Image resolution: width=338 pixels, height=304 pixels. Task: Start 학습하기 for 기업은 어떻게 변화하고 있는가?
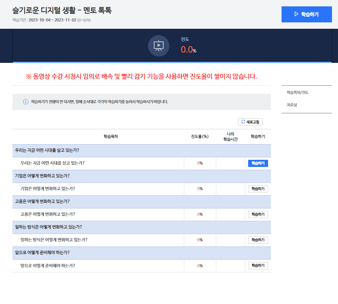pos(258,189)
